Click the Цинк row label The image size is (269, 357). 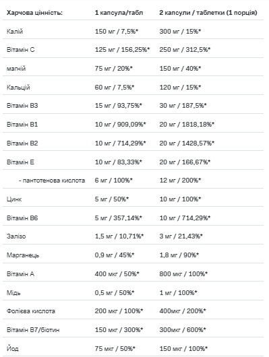[x=14, y=199]
